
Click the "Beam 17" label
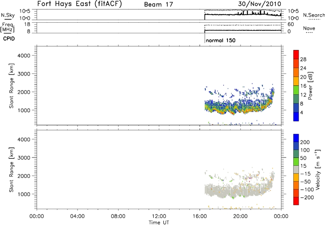[x=158, y=4]
